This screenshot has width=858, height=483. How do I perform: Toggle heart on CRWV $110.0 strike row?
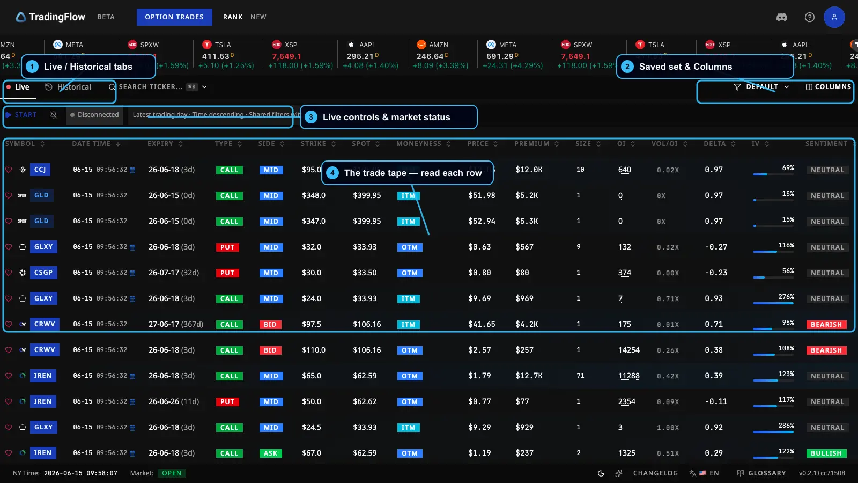click(9, 350)
